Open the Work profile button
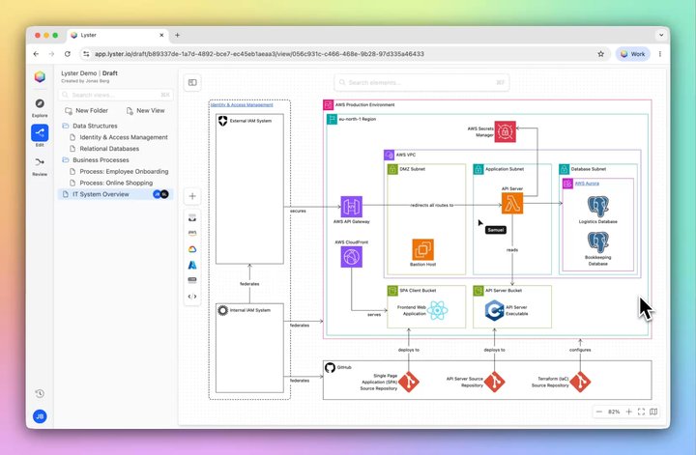Screen dimensions: 696x455 [x=632, y=54]
